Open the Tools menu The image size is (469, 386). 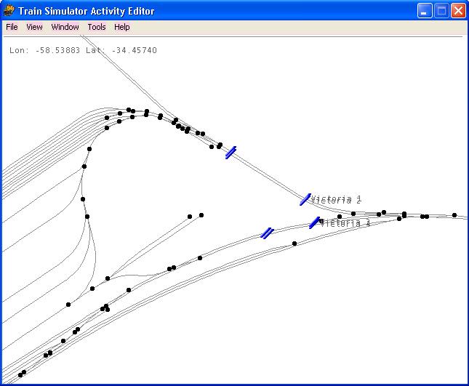click(x=97, y=27)
